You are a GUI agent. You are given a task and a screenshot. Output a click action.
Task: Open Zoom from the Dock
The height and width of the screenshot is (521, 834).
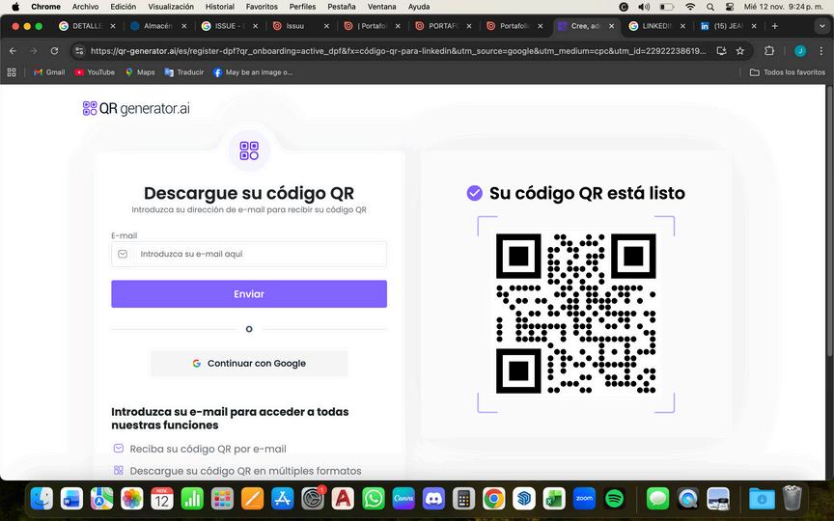585,499
